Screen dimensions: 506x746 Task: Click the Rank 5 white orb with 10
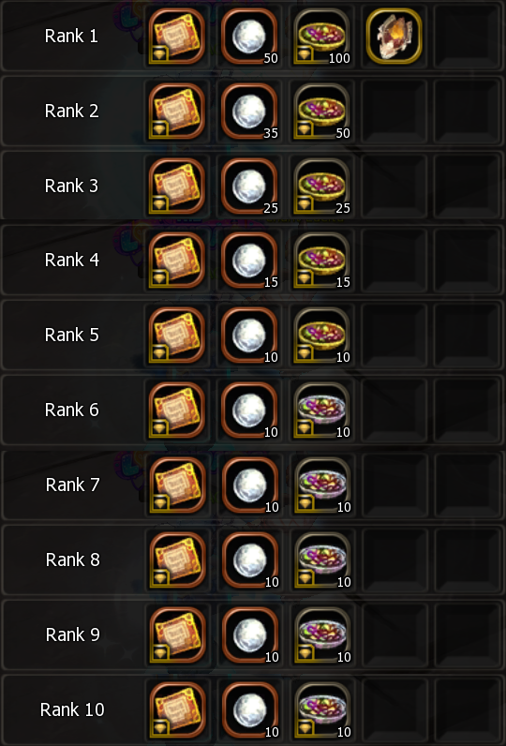249,336
